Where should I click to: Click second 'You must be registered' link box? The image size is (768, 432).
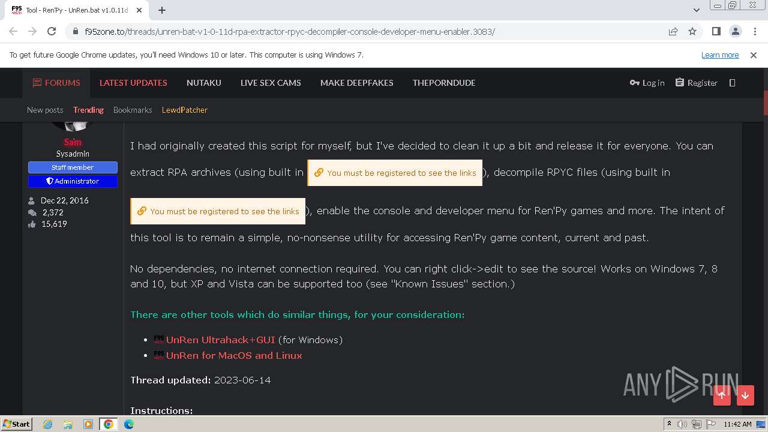pyautogui.click(x=218, y=211)
